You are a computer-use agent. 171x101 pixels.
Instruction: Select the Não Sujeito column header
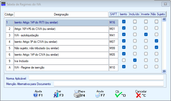coord(158,14)
